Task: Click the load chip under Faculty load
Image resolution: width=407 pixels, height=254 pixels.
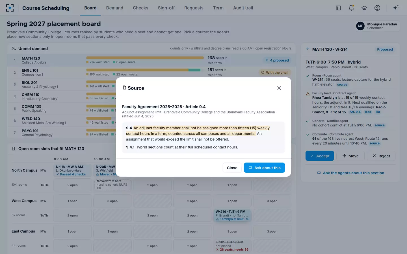Action: [x=368, y=112]
